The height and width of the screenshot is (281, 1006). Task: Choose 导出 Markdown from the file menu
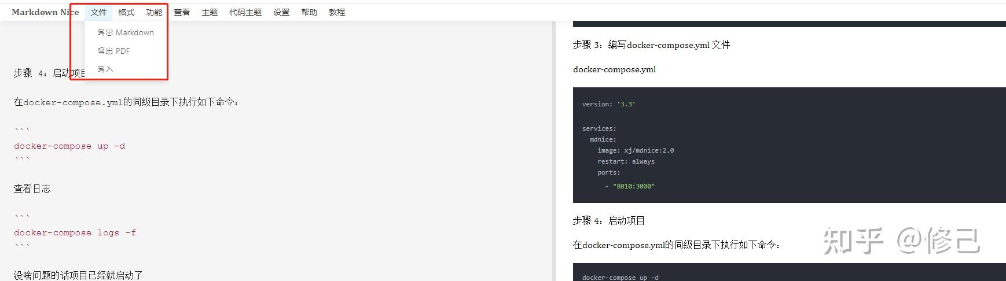point(126,32)
